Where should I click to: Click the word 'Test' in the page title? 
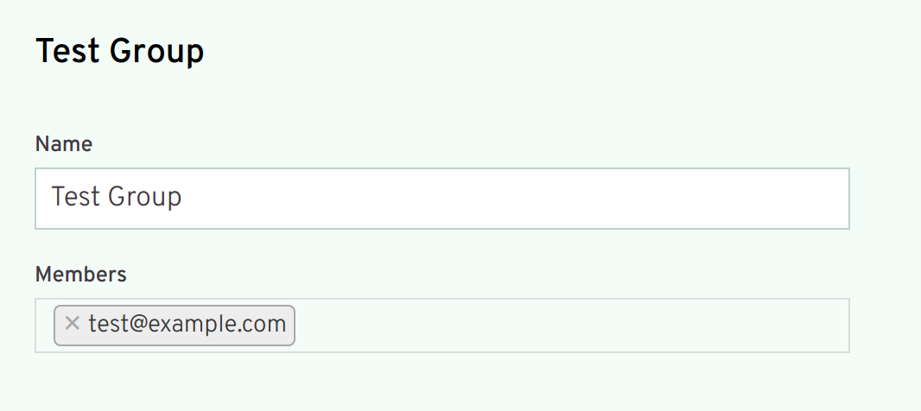tap(67, 52)
